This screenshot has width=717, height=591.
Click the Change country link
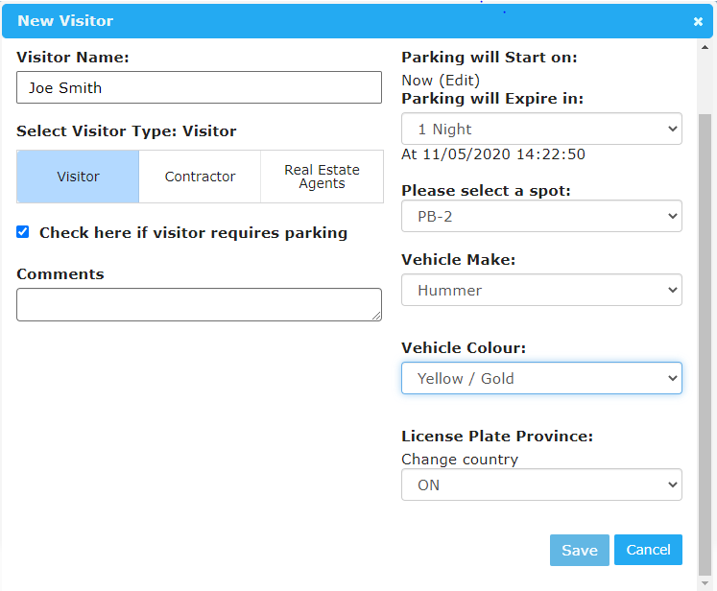click(459, 459)
